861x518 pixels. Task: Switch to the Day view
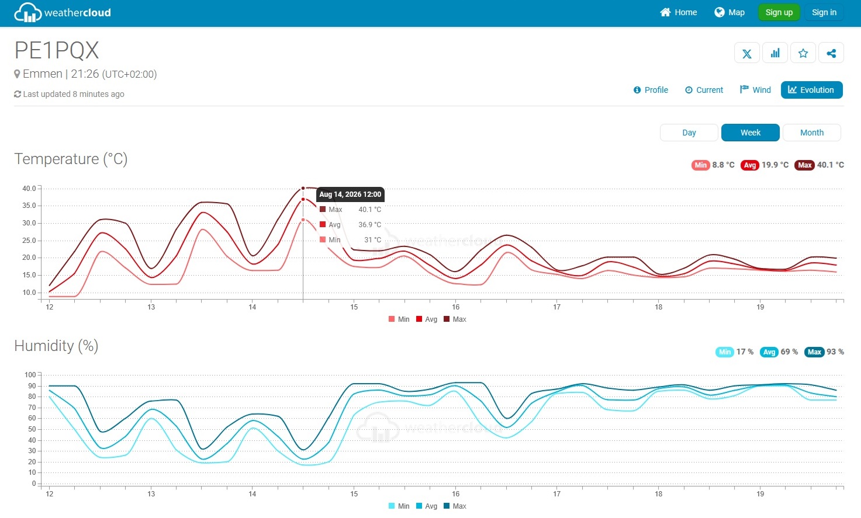coord(689,133)
